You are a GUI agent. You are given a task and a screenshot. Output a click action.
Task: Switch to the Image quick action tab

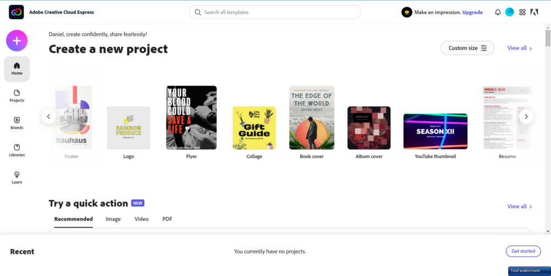click(x=113, y=219)
